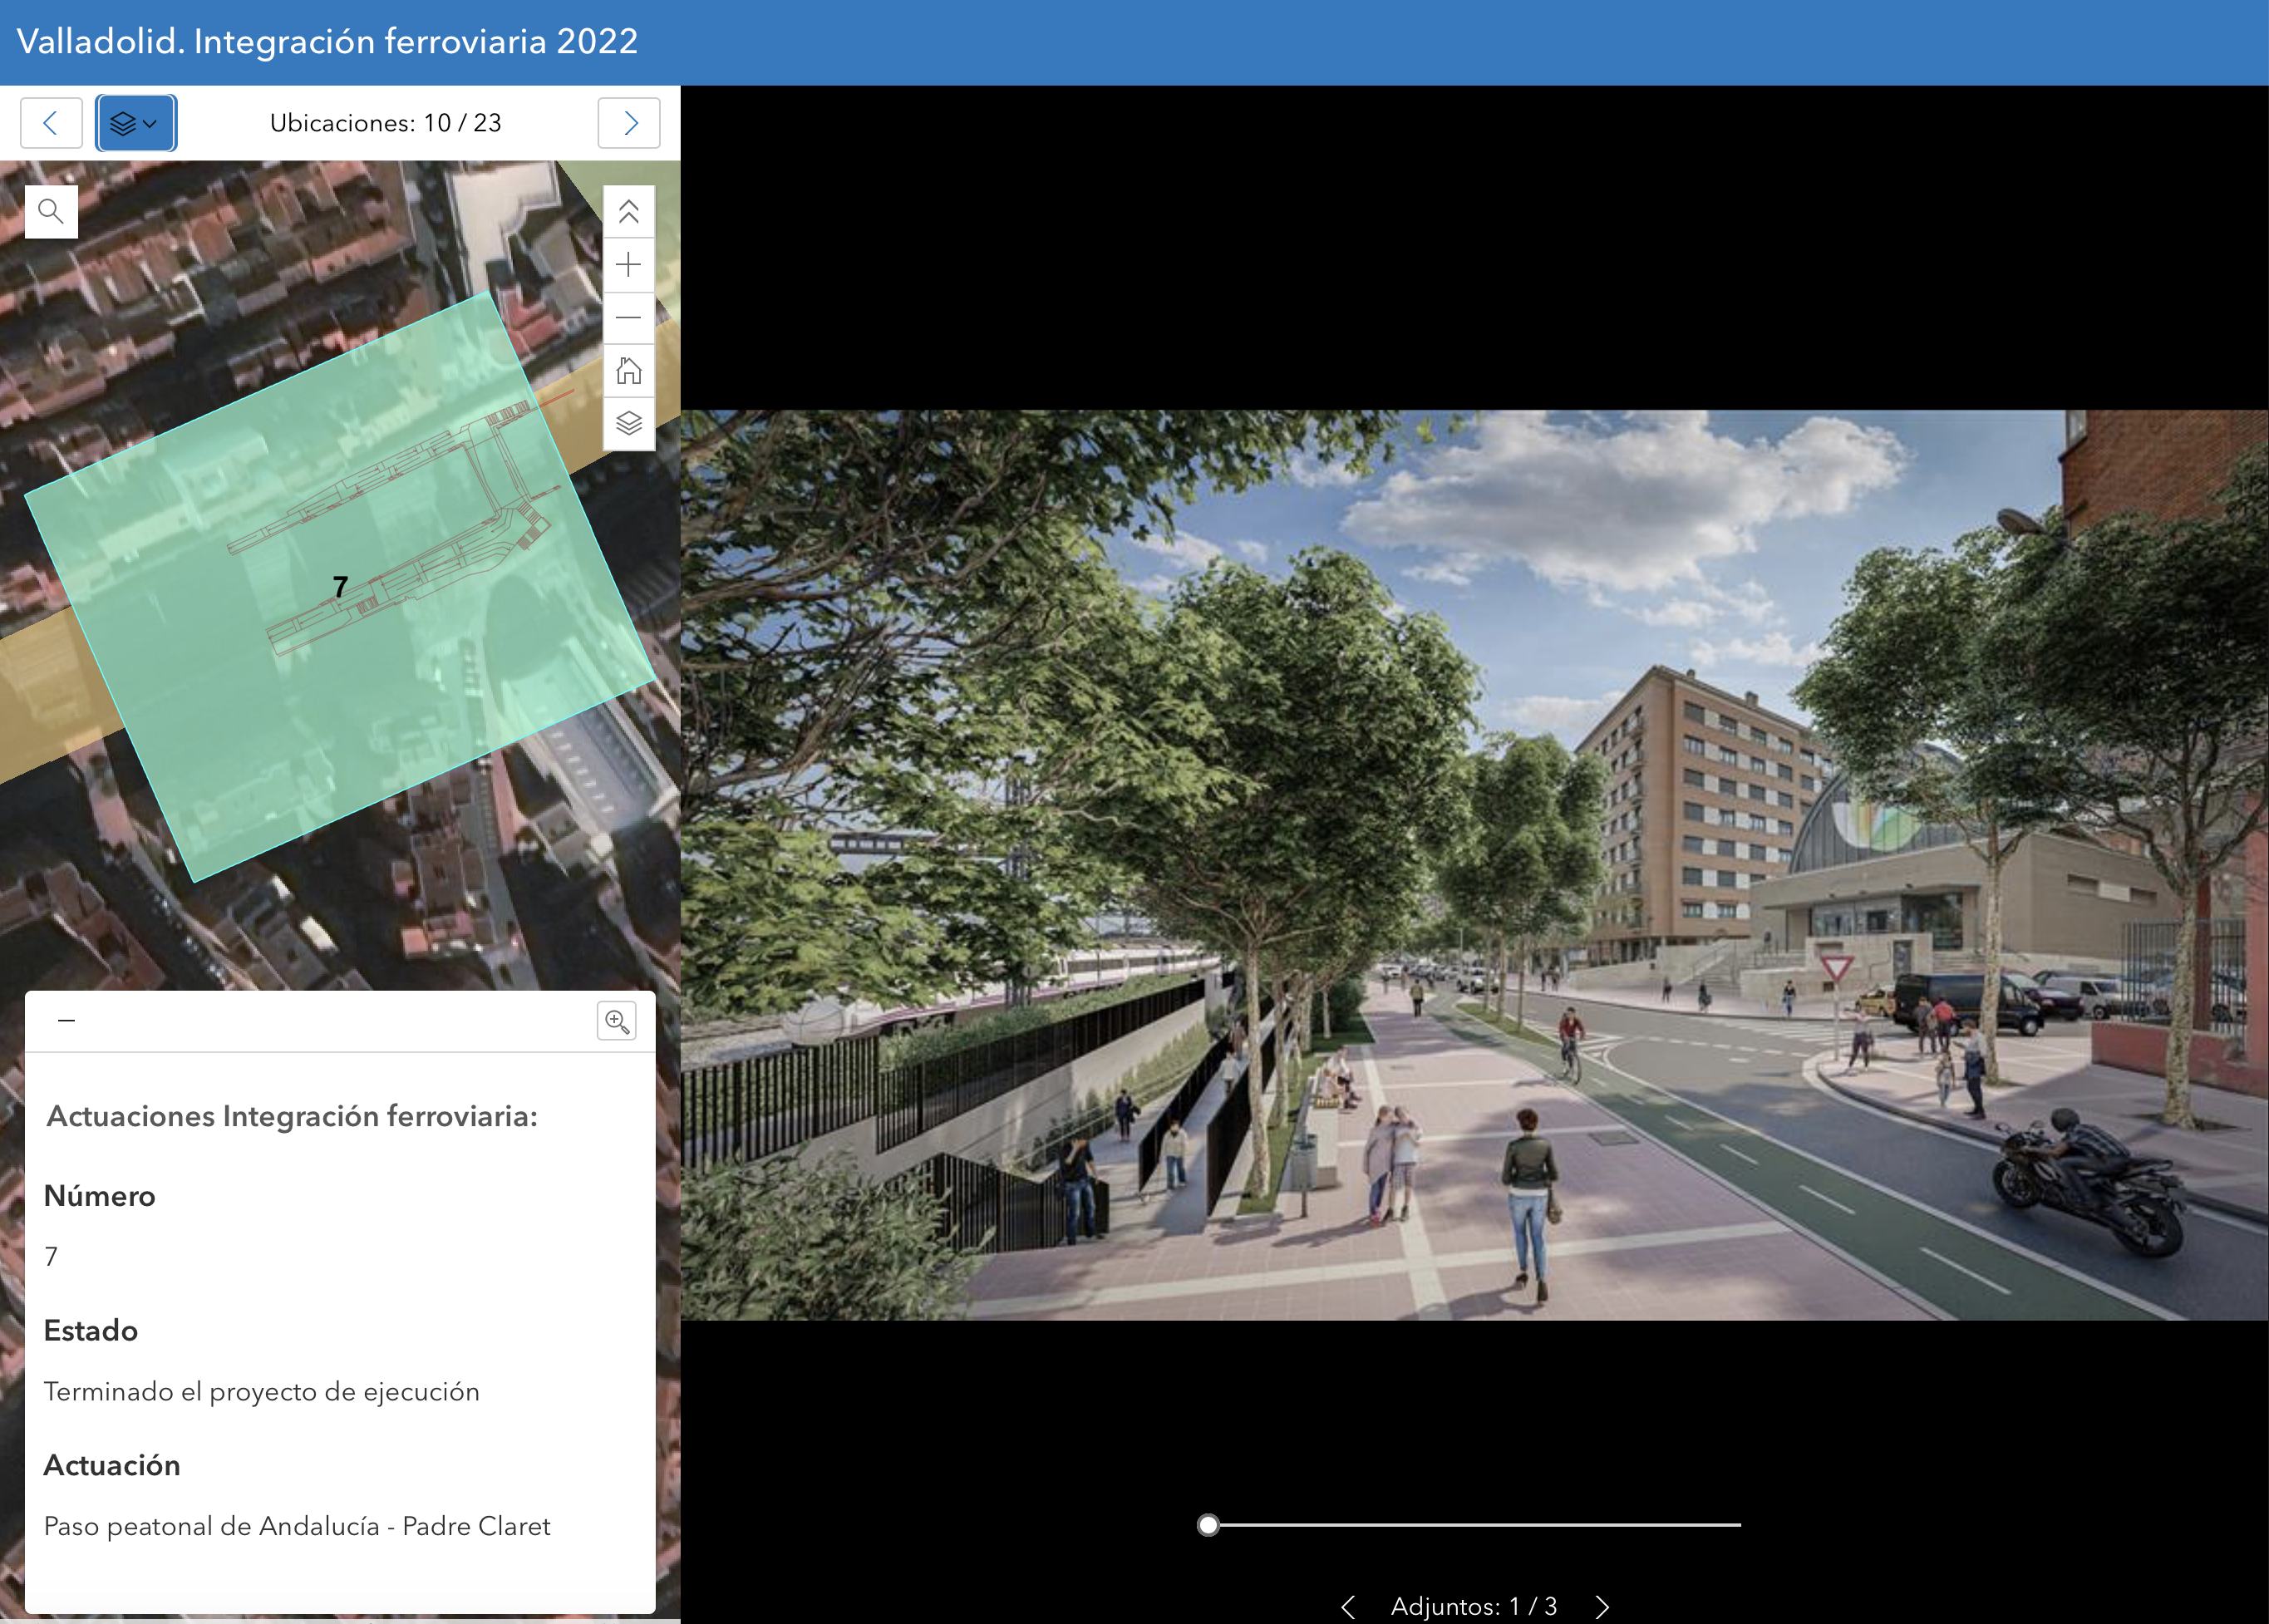Show the next attachment image
The width and height of the screenshot is (2269, 1624).
tap(1602, 1606)
